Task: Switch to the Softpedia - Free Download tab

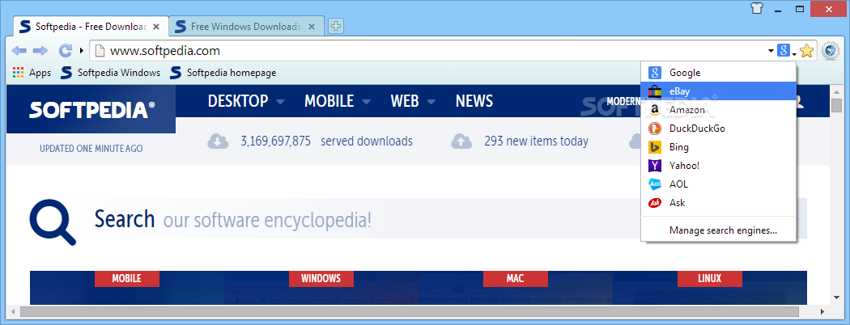Action: (x=89, y=26)
